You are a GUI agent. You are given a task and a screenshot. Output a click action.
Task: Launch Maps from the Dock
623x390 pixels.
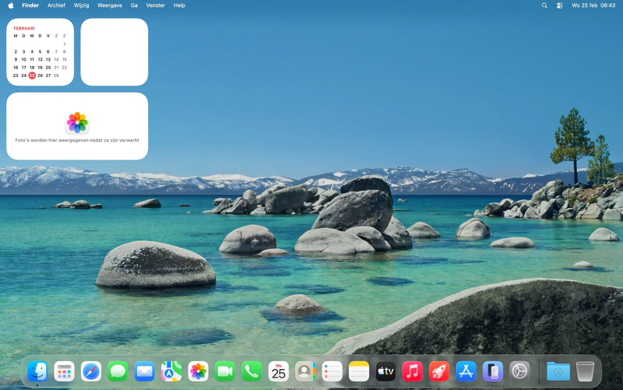[x=171, y=372]
